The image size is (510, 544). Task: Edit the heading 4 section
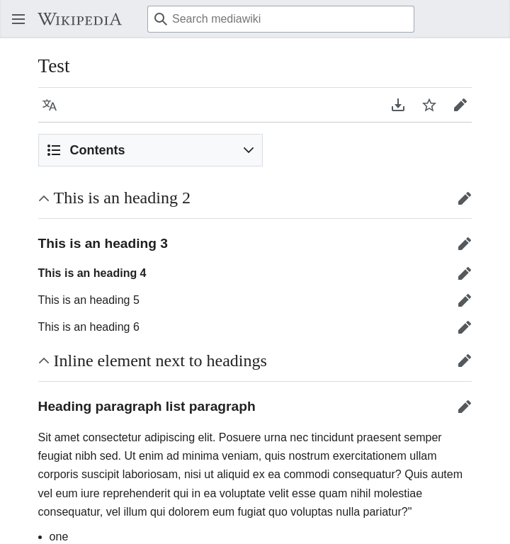(465, 273)
